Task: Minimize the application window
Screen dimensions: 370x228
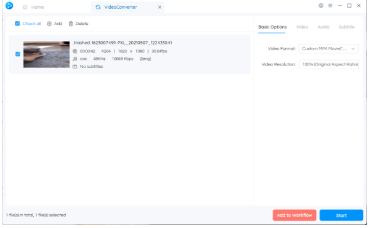Action: click(x=340, y=6)
